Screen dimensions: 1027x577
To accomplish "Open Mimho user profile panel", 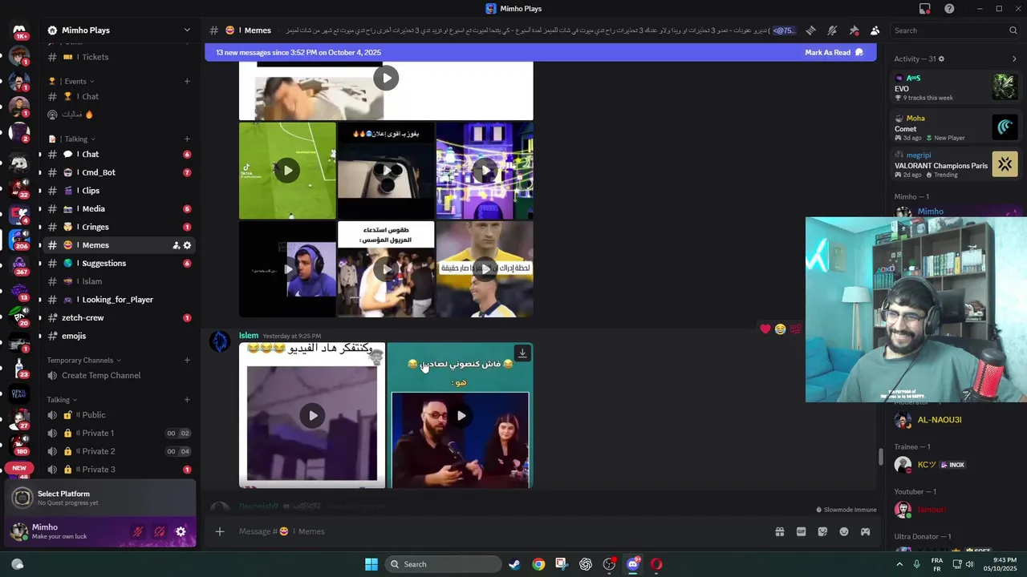I will [x=66, y=531].
